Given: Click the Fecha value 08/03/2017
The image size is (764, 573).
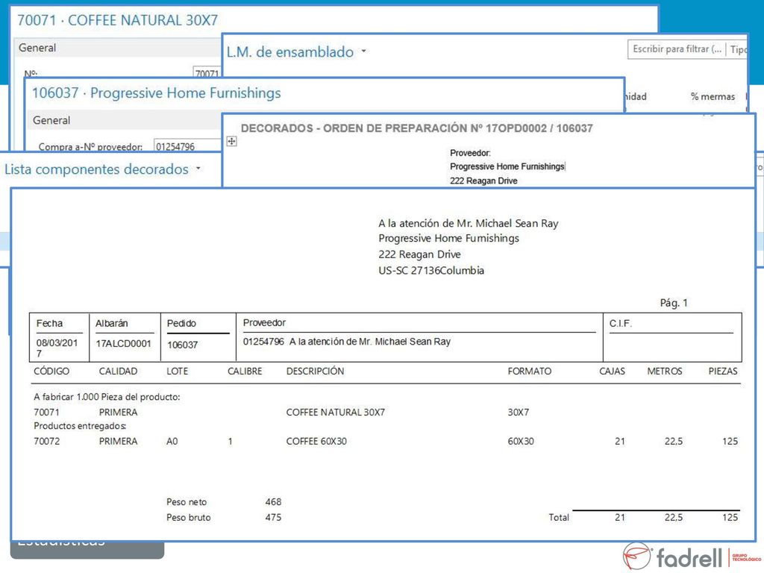Looking at the screenshot, I should [x=57, y=348].
